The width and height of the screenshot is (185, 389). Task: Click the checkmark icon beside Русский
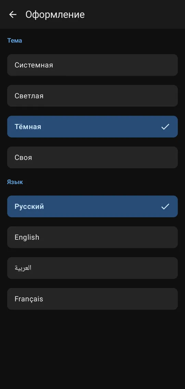(165, 206)
